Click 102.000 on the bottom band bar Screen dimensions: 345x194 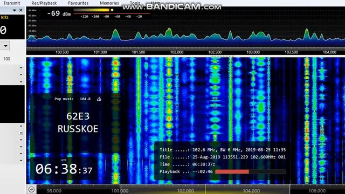(185, 191)
